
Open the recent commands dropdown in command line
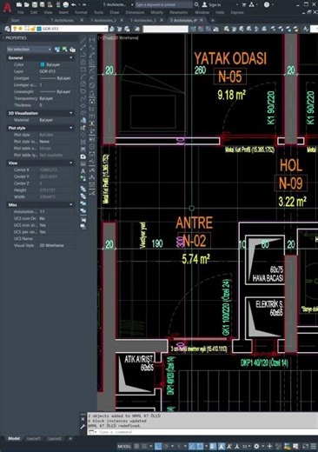pos(92,432)
